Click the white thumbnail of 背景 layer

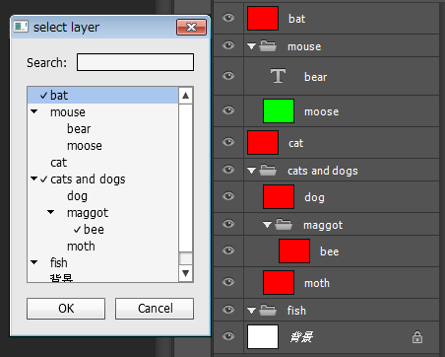pos(263,336)
